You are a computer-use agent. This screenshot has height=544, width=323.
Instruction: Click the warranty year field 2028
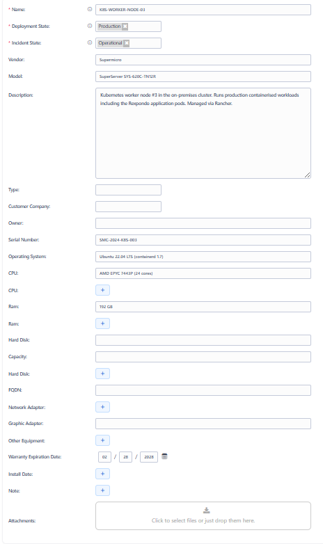(x=149, y=457)
